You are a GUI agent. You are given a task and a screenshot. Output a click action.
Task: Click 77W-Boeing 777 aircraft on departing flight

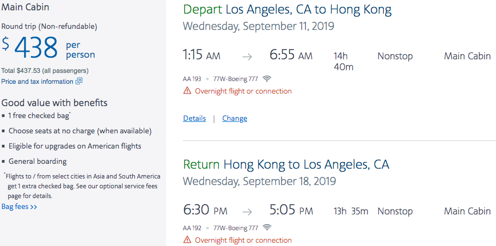pyautogui.click(x=236, y=79)
